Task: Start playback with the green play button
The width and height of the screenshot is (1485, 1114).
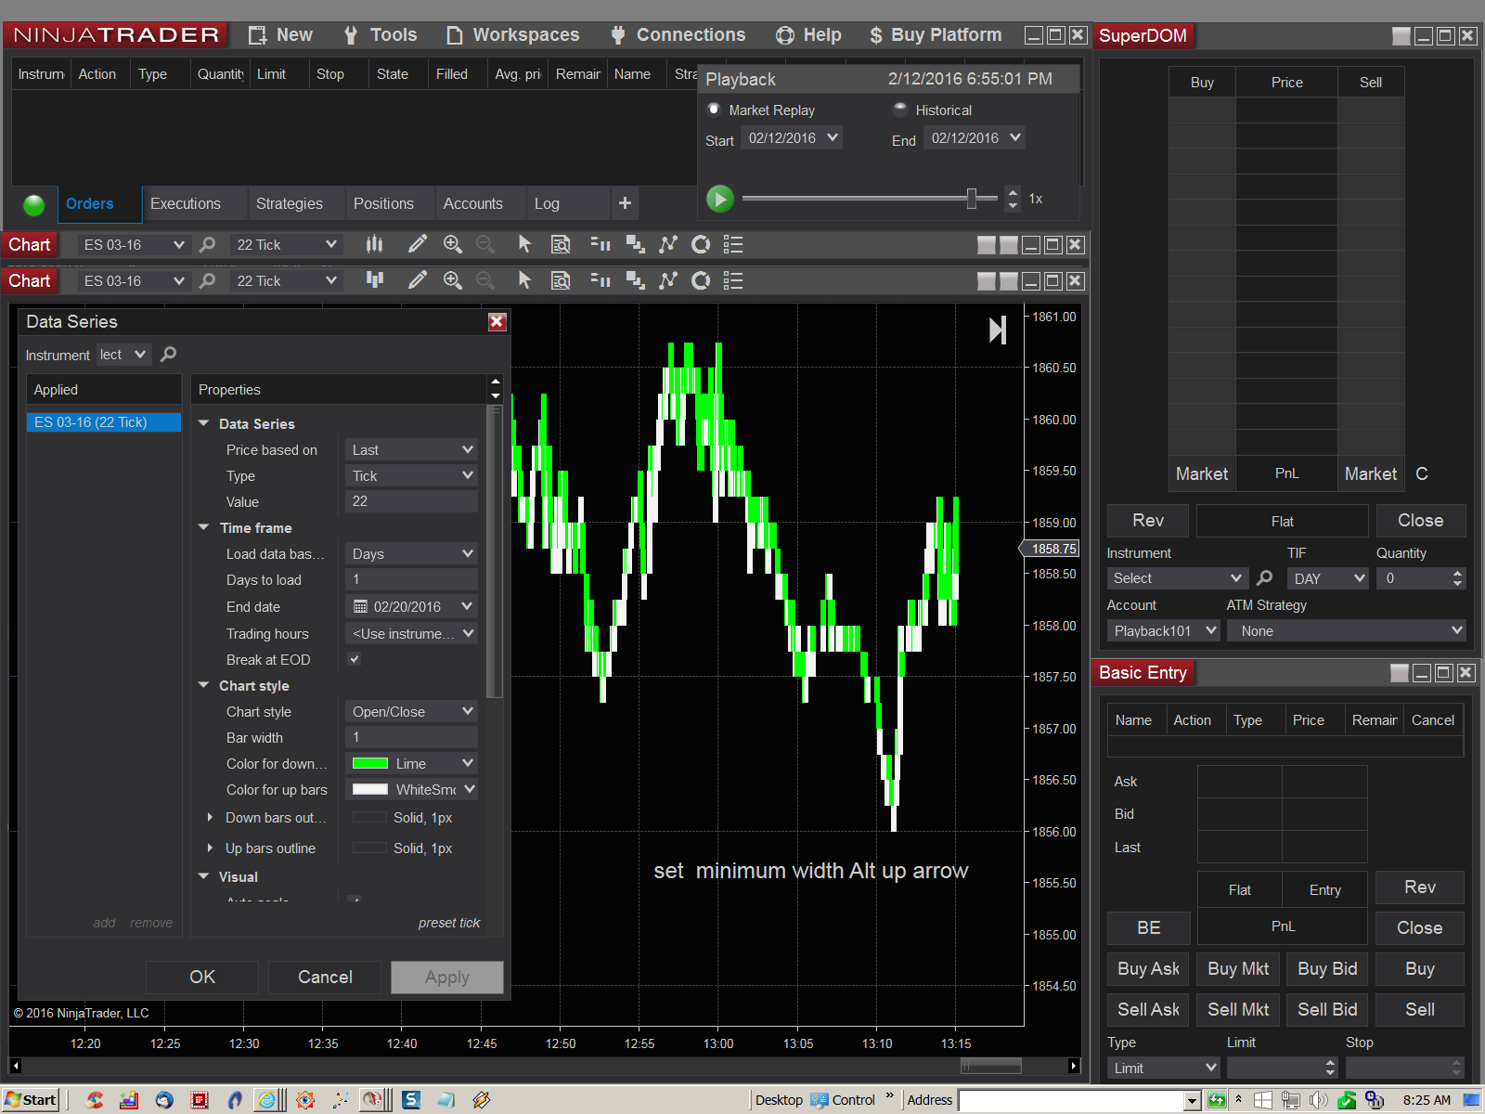Action: coord(720,199)
